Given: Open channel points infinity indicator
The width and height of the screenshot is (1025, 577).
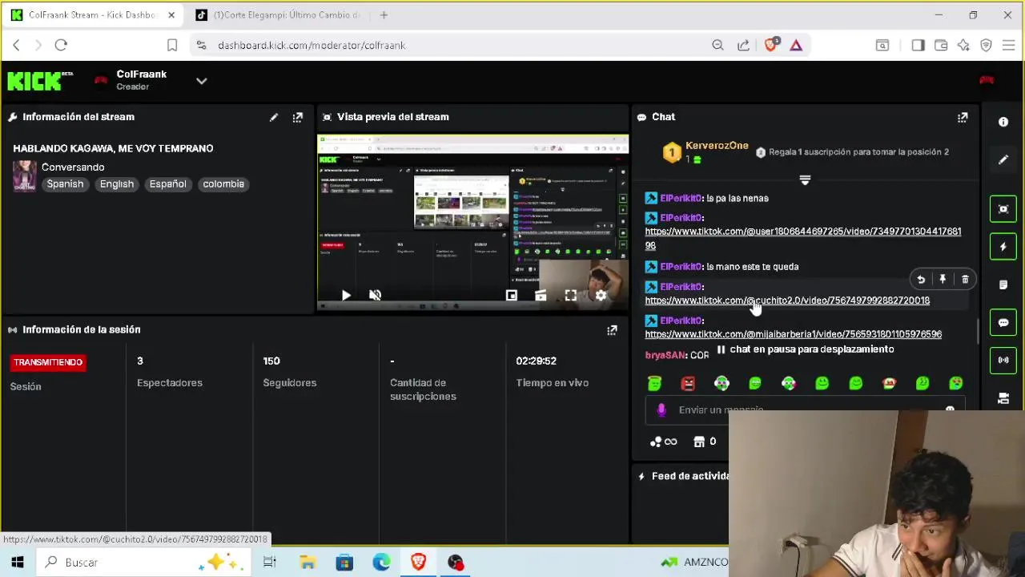Looking at the screenshot, I should point(664,442).
